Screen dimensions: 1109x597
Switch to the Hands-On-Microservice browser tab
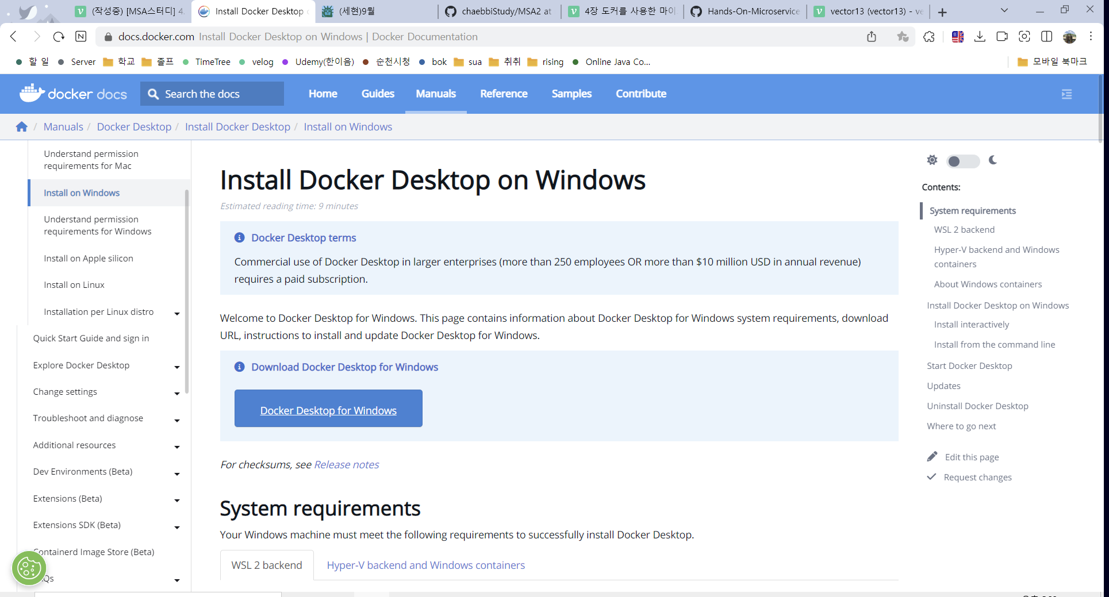(x=745, y=11)
